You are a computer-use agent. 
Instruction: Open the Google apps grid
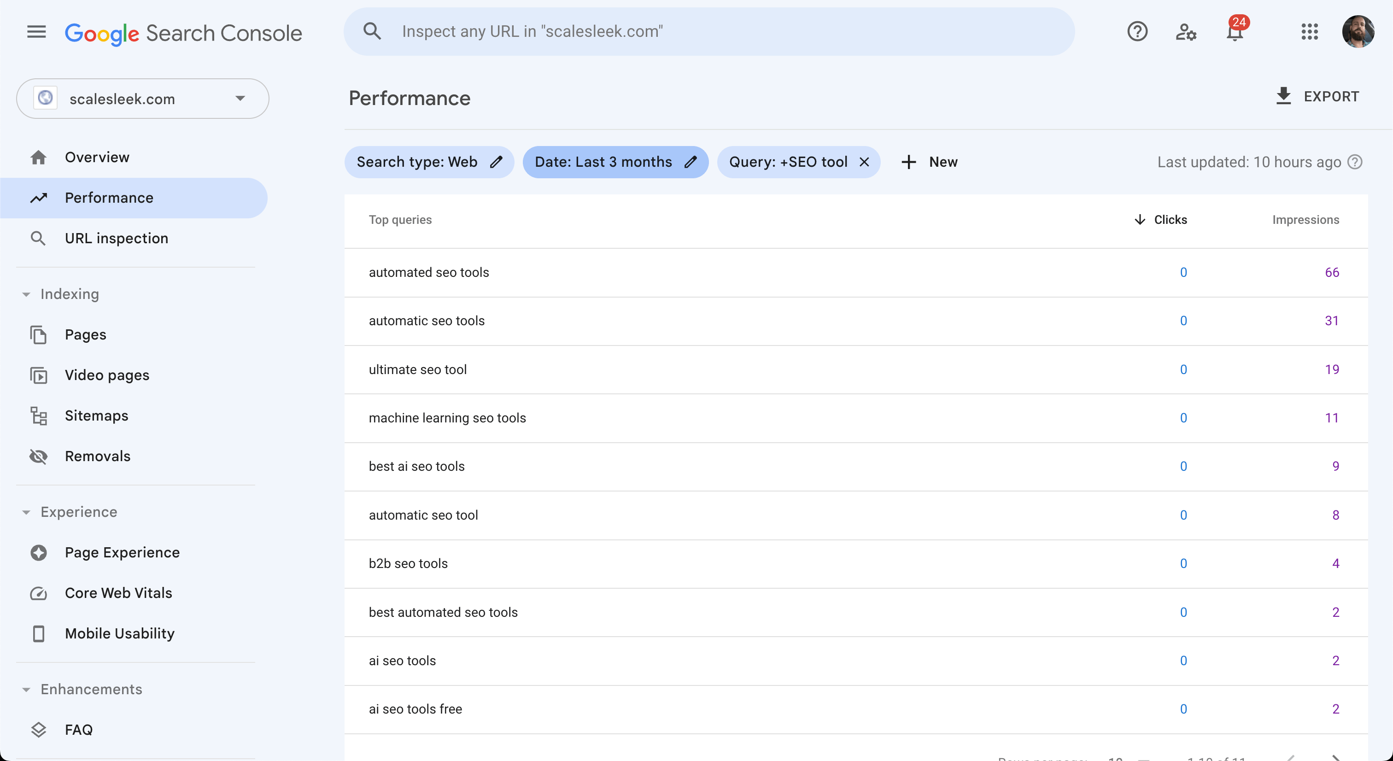coord(1309,31)
